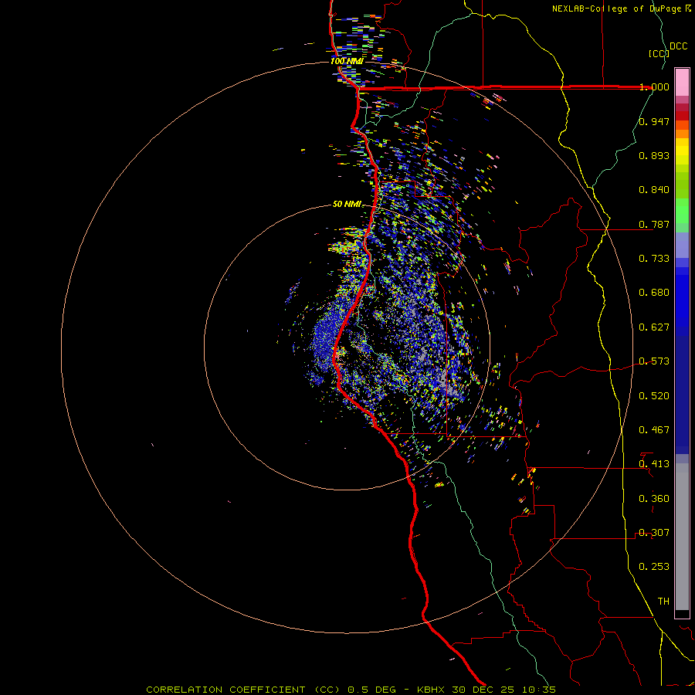Click the 0.627 scale value
This screenshot has width=695, height=695.
tap(654, 327)
